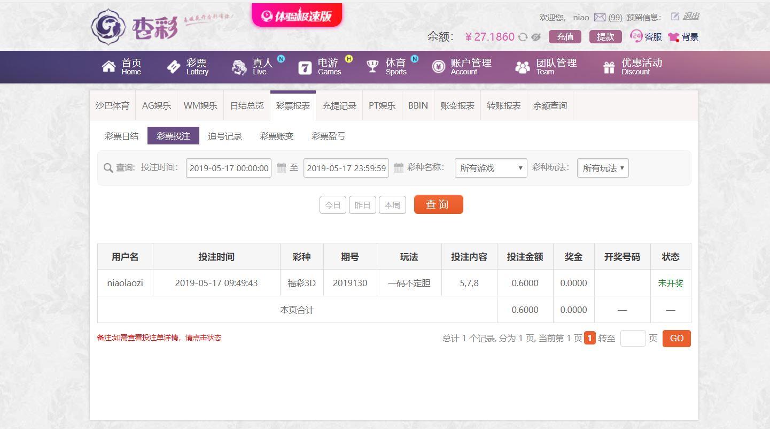Screen dimensions: 770x429
Task: Click the 24-hour customer service headset icon
Action: 636,36
